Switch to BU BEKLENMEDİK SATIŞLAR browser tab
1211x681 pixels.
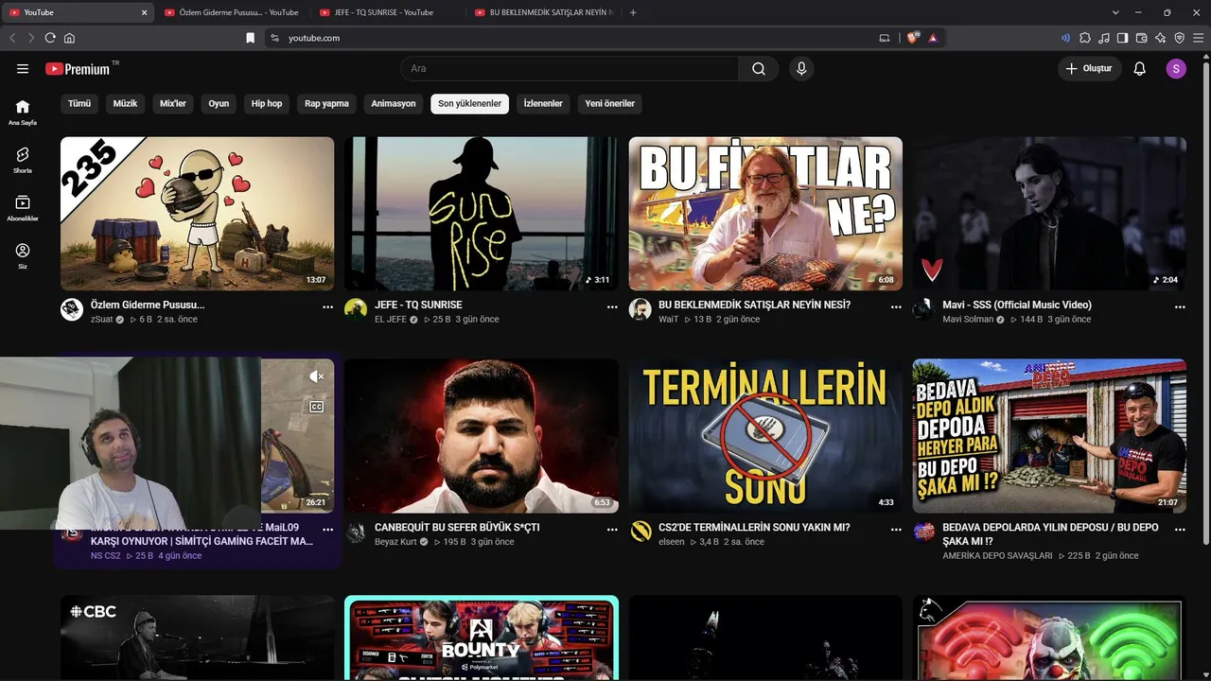(543, 12)
